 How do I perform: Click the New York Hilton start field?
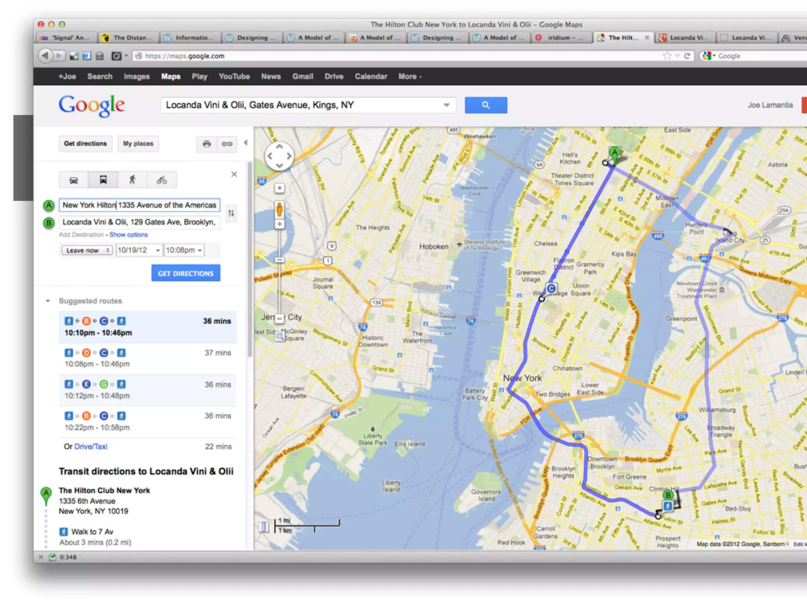point(139,205)
